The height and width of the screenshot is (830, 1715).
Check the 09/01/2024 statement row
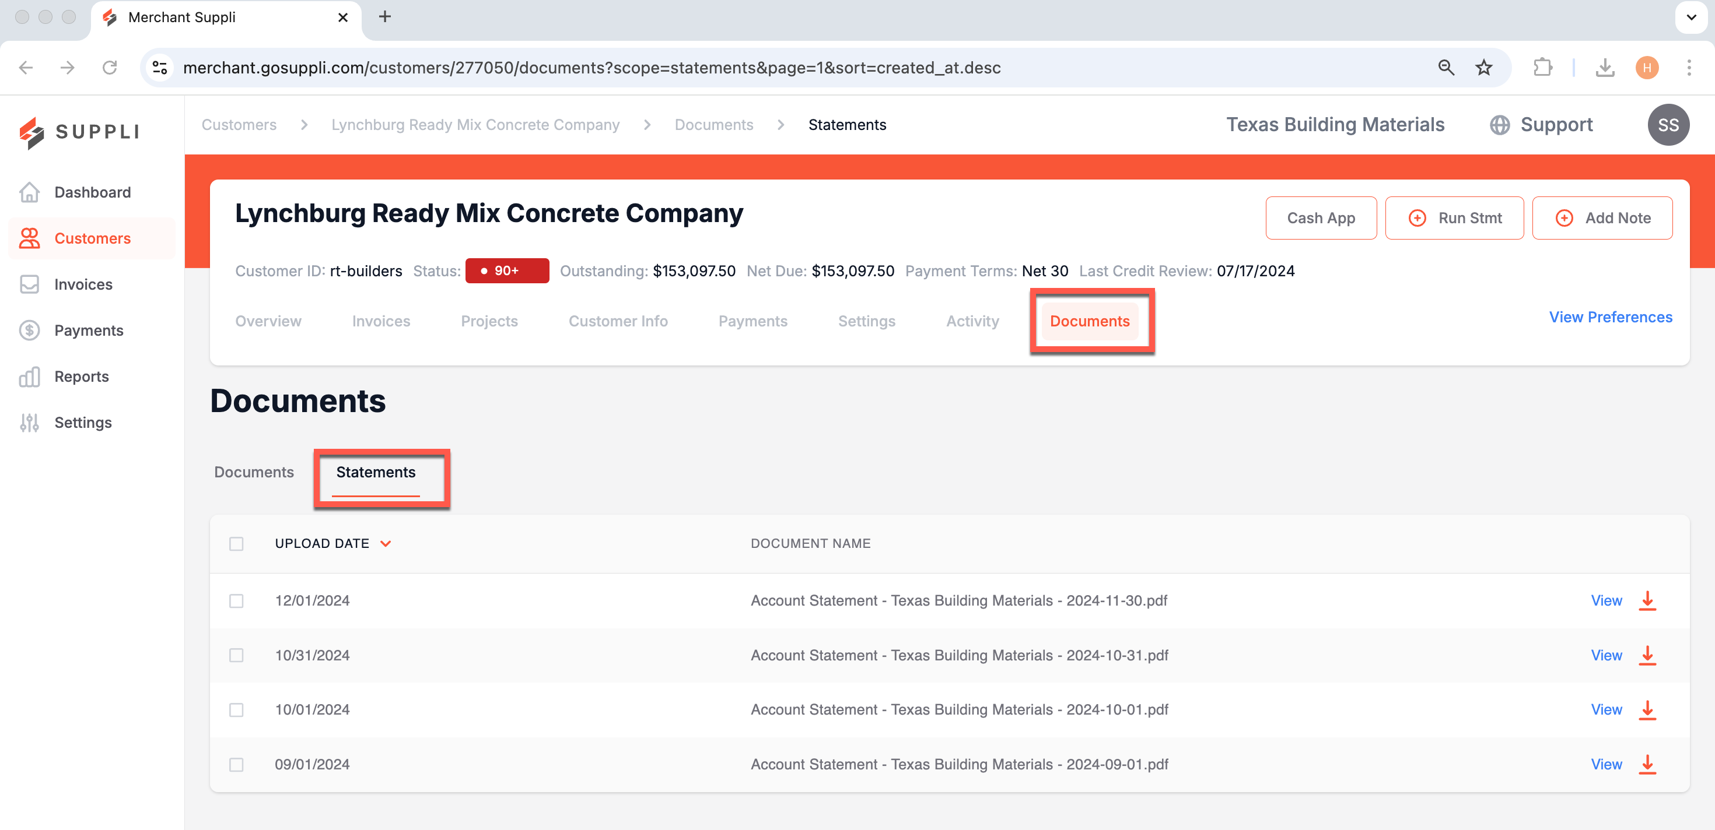click(236, 764)
